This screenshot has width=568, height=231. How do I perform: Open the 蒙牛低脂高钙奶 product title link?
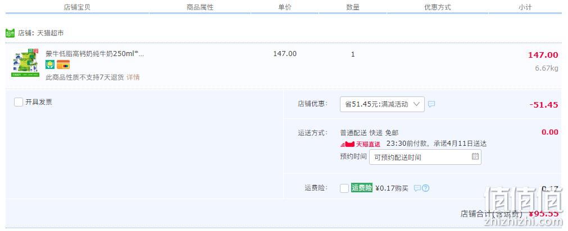[x=95, y=54]
